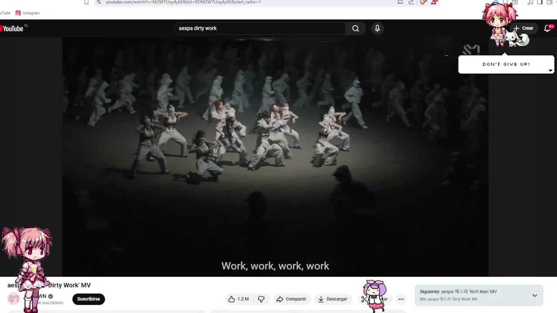557x313 pixels.
Task: Click the magnifier search button
Action: click(356, 28)
